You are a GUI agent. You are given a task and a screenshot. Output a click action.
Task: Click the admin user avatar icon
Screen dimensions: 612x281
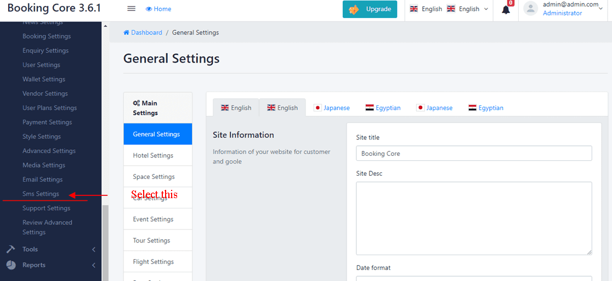tap(530, 9)
